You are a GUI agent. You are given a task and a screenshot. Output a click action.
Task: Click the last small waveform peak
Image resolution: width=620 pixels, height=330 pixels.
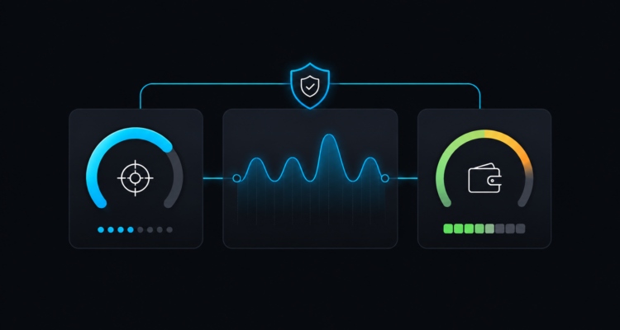pyautogui.click(x=370, y=158)
